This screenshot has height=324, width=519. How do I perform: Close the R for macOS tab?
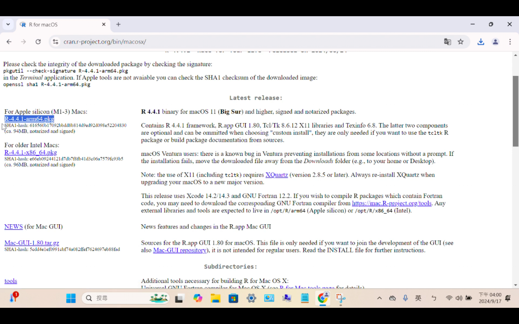pos(103,24)
